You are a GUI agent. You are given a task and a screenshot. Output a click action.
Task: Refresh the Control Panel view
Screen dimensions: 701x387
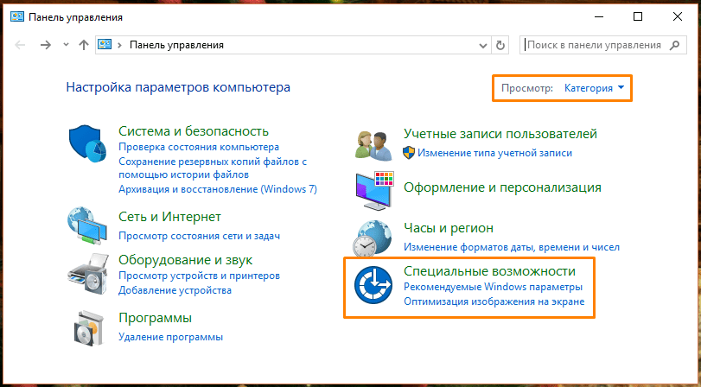click(x=500, y=45)
